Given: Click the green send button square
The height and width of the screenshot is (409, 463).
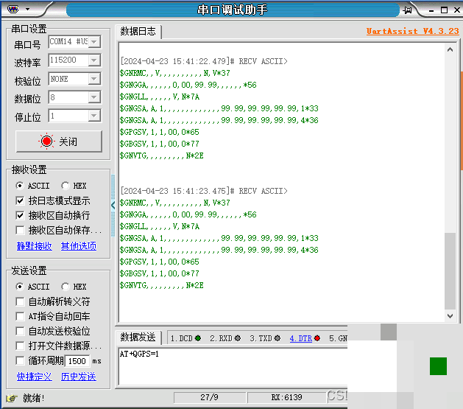Looking at the screenshot, I should tap(438, 366).
